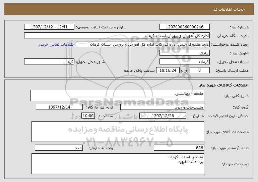Select the price validity date 1397/12/26
Image resolution: width=258 pixels, height=182 pixels.
[163, 116]
